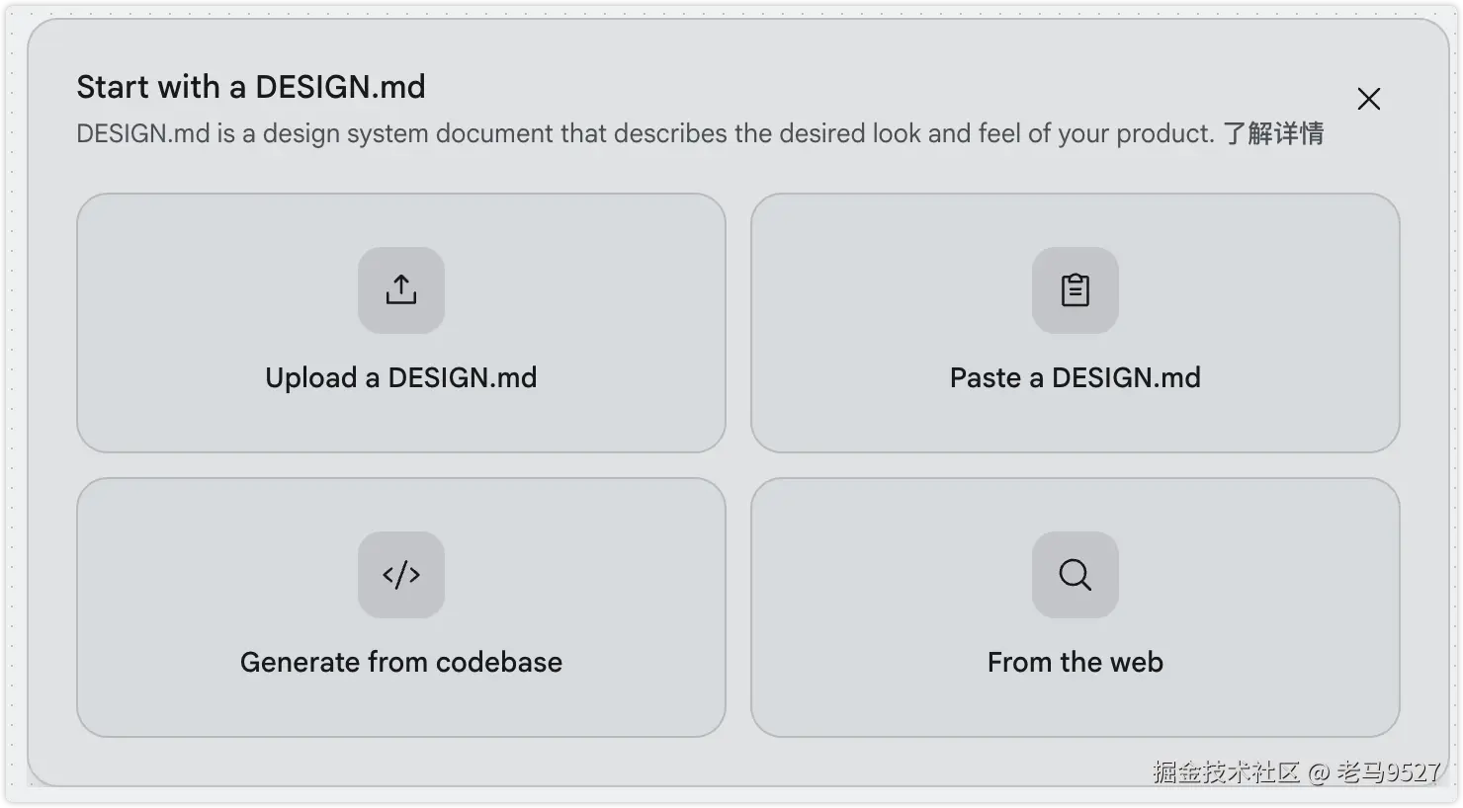Image resolution: width=1463 pixels, height=808 pixels.
Task: Click the 掘金技术社区 watermark text
Action: click(1227, 772)
